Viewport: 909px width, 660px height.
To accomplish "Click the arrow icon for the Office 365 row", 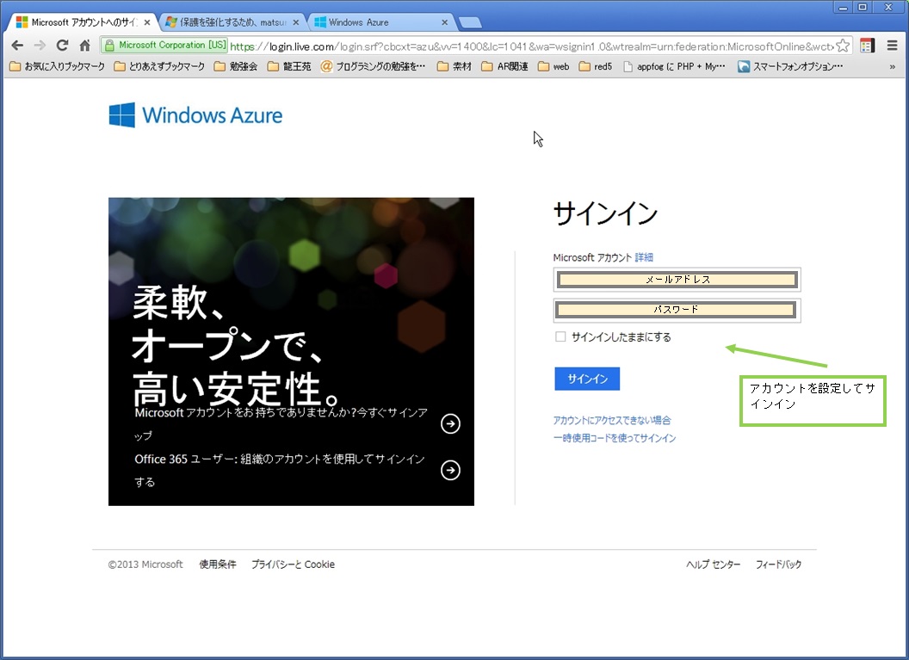I will [x=450, y=470].
